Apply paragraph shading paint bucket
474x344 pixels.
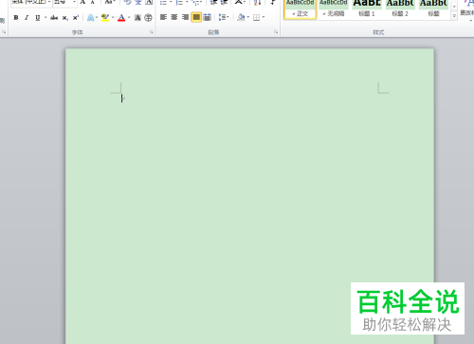pyautogui.click(x=241, y=17)
